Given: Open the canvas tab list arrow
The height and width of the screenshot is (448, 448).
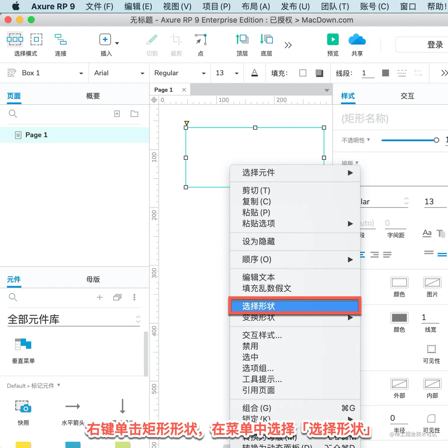Looking at the screenshot, I should point(327,90).
